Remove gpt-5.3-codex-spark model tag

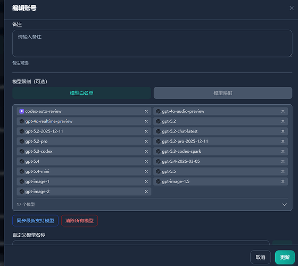pos(283,152)
